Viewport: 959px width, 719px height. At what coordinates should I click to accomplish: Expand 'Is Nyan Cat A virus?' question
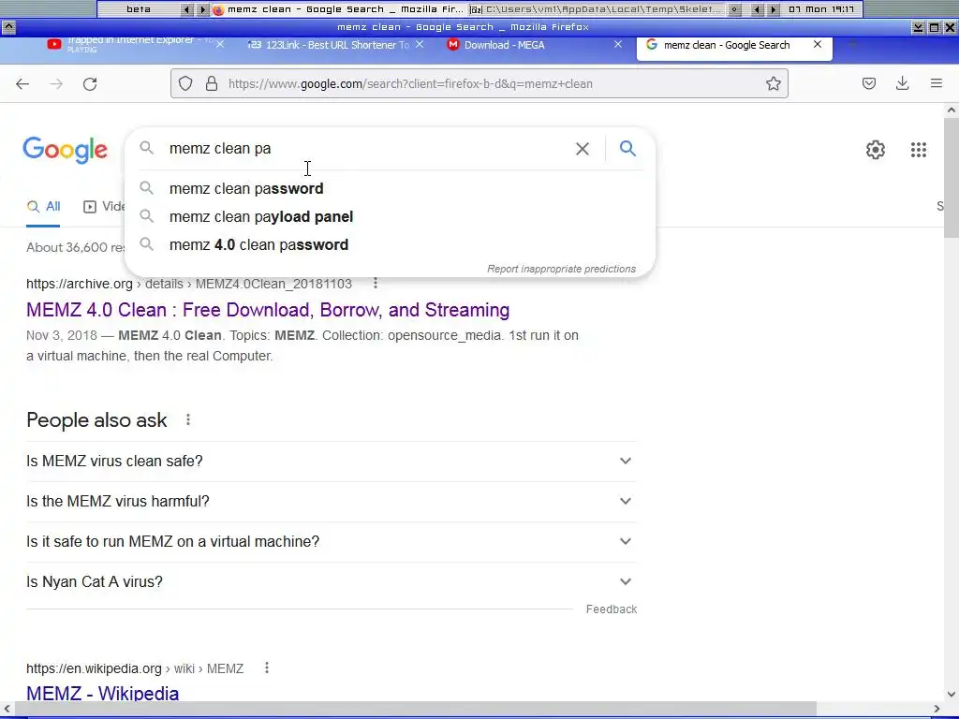tap(332, 582)
